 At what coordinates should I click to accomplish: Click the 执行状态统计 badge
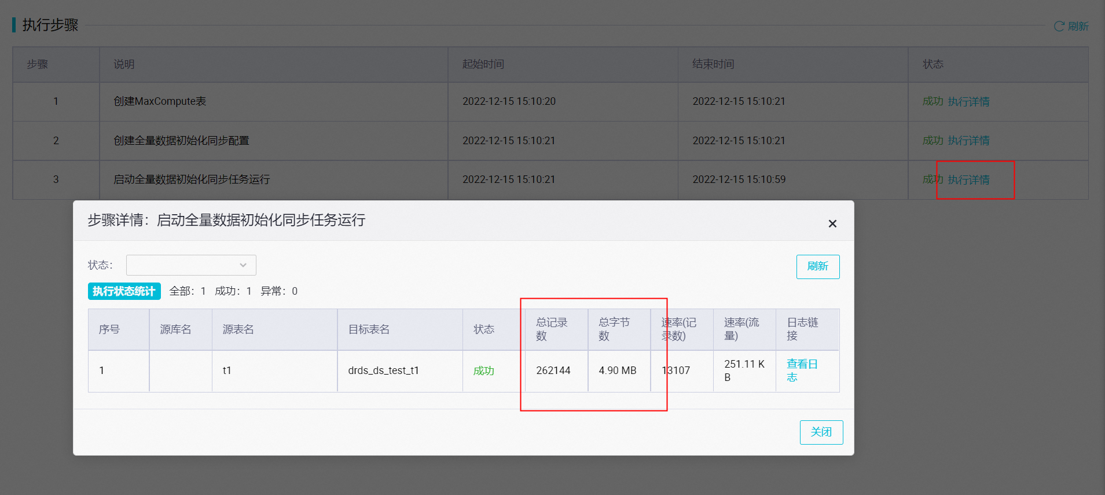[124, 291]
